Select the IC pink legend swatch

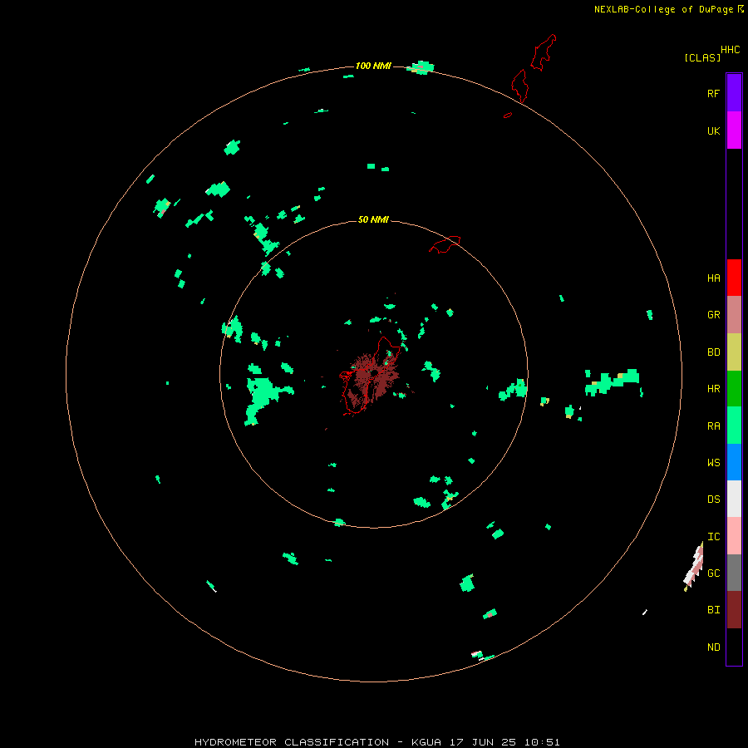pos(734,536)
